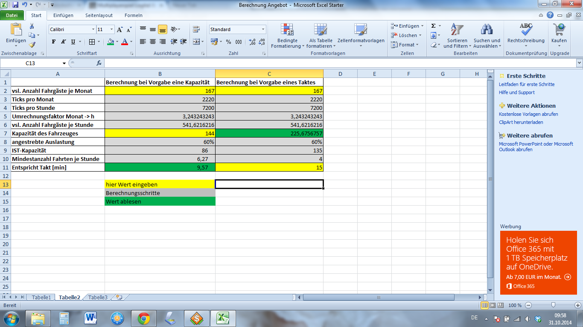Screen dimensions: 583x327
Task: Switch to the Formeln ribbon tab
Action: (x=133, y=15)
